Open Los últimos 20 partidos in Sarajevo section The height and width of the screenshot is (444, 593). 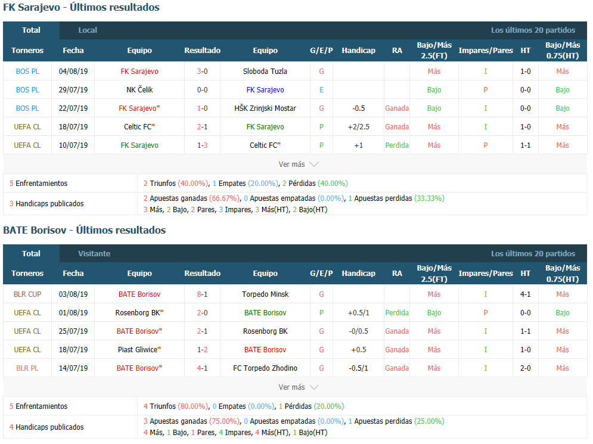[533, 30]
